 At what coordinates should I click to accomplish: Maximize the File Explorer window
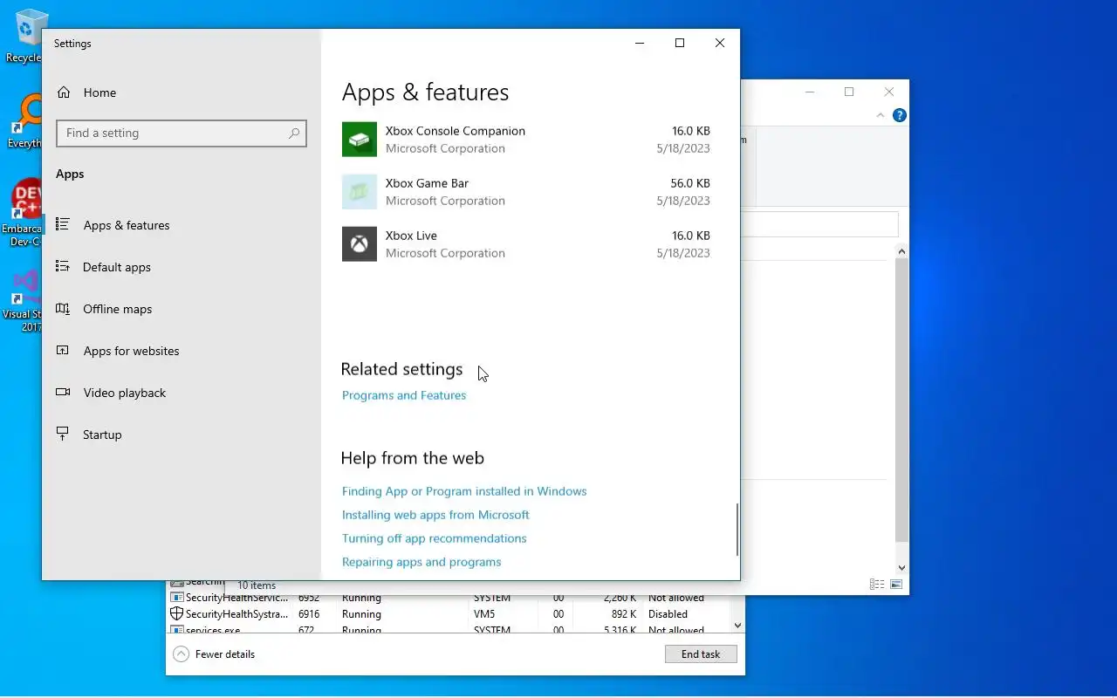point(849,92)
